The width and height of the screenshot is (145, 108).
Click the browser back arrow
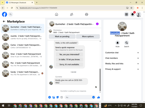[x=3, y=8]
